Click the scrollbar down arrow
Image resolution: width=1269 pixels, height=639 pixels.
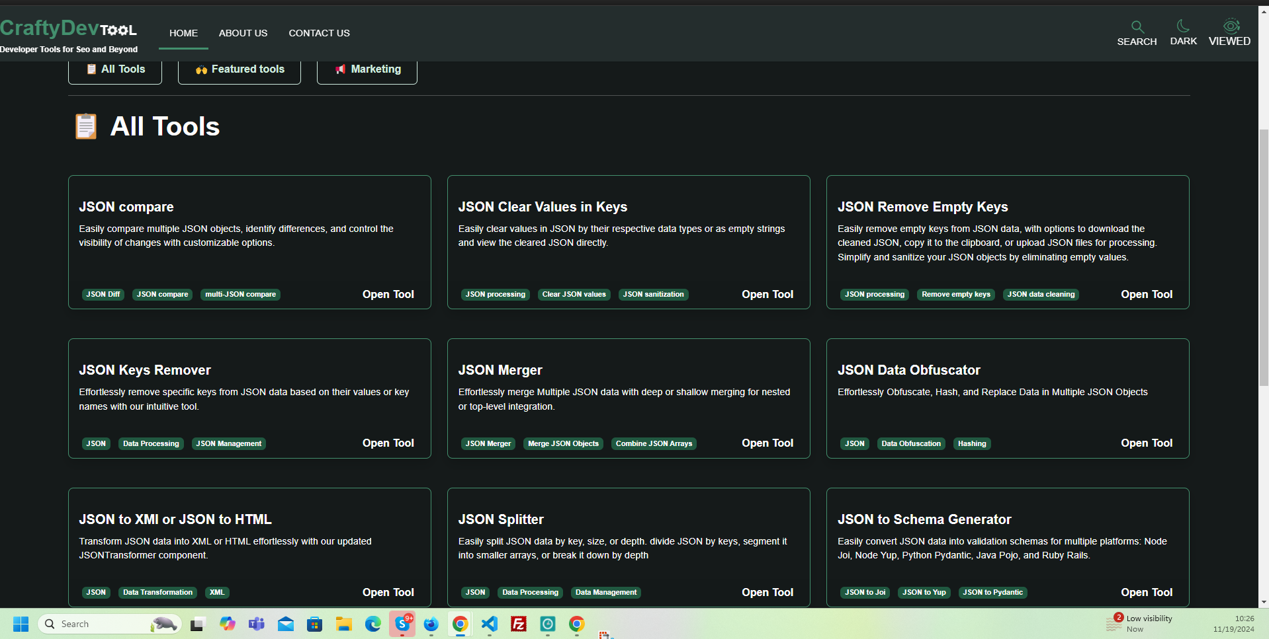(x=1264, y=602)
